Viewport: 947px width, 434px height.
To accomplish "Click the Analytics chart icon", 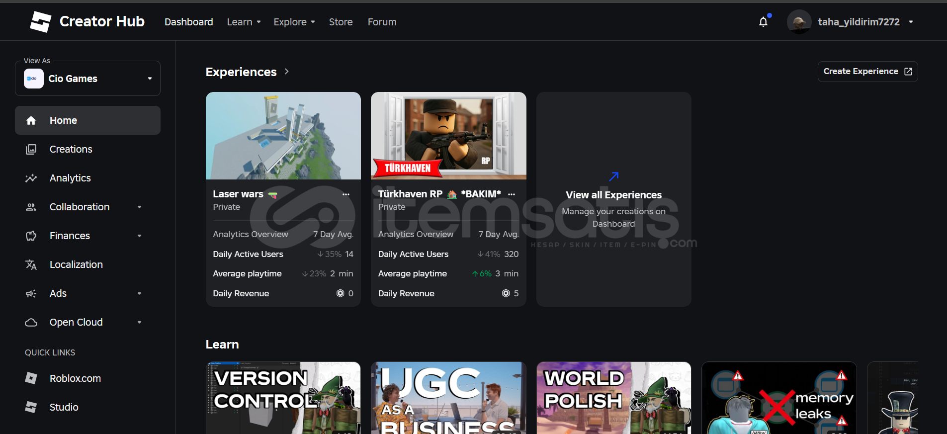I will (31, 178).
